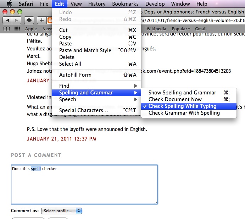The height and width of the screenshot is (219, 245).
Task: Open the Window menu
Action: click(180, 4)
